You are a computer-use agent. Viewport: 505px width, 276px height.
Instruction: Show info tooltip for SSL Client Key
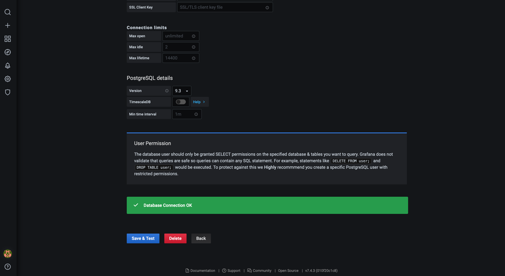pyautogui.click(x=267, y=8)
